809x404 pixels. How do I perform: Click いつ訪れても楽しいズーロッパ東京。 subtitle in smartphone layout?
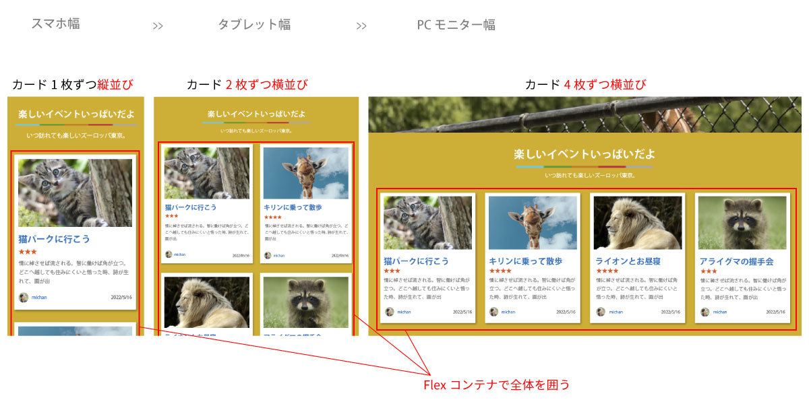pyautogui.click(x=76, y=135)
